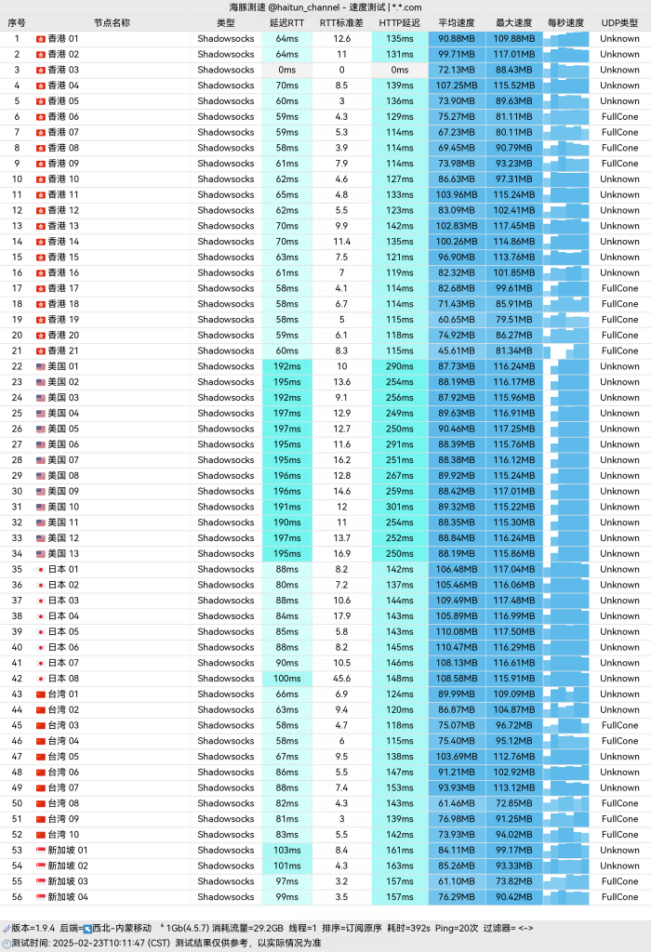Click the Singapore flag beside 新加坡 03
This screenshot has height=952, width=651.
tap(41, 881)
